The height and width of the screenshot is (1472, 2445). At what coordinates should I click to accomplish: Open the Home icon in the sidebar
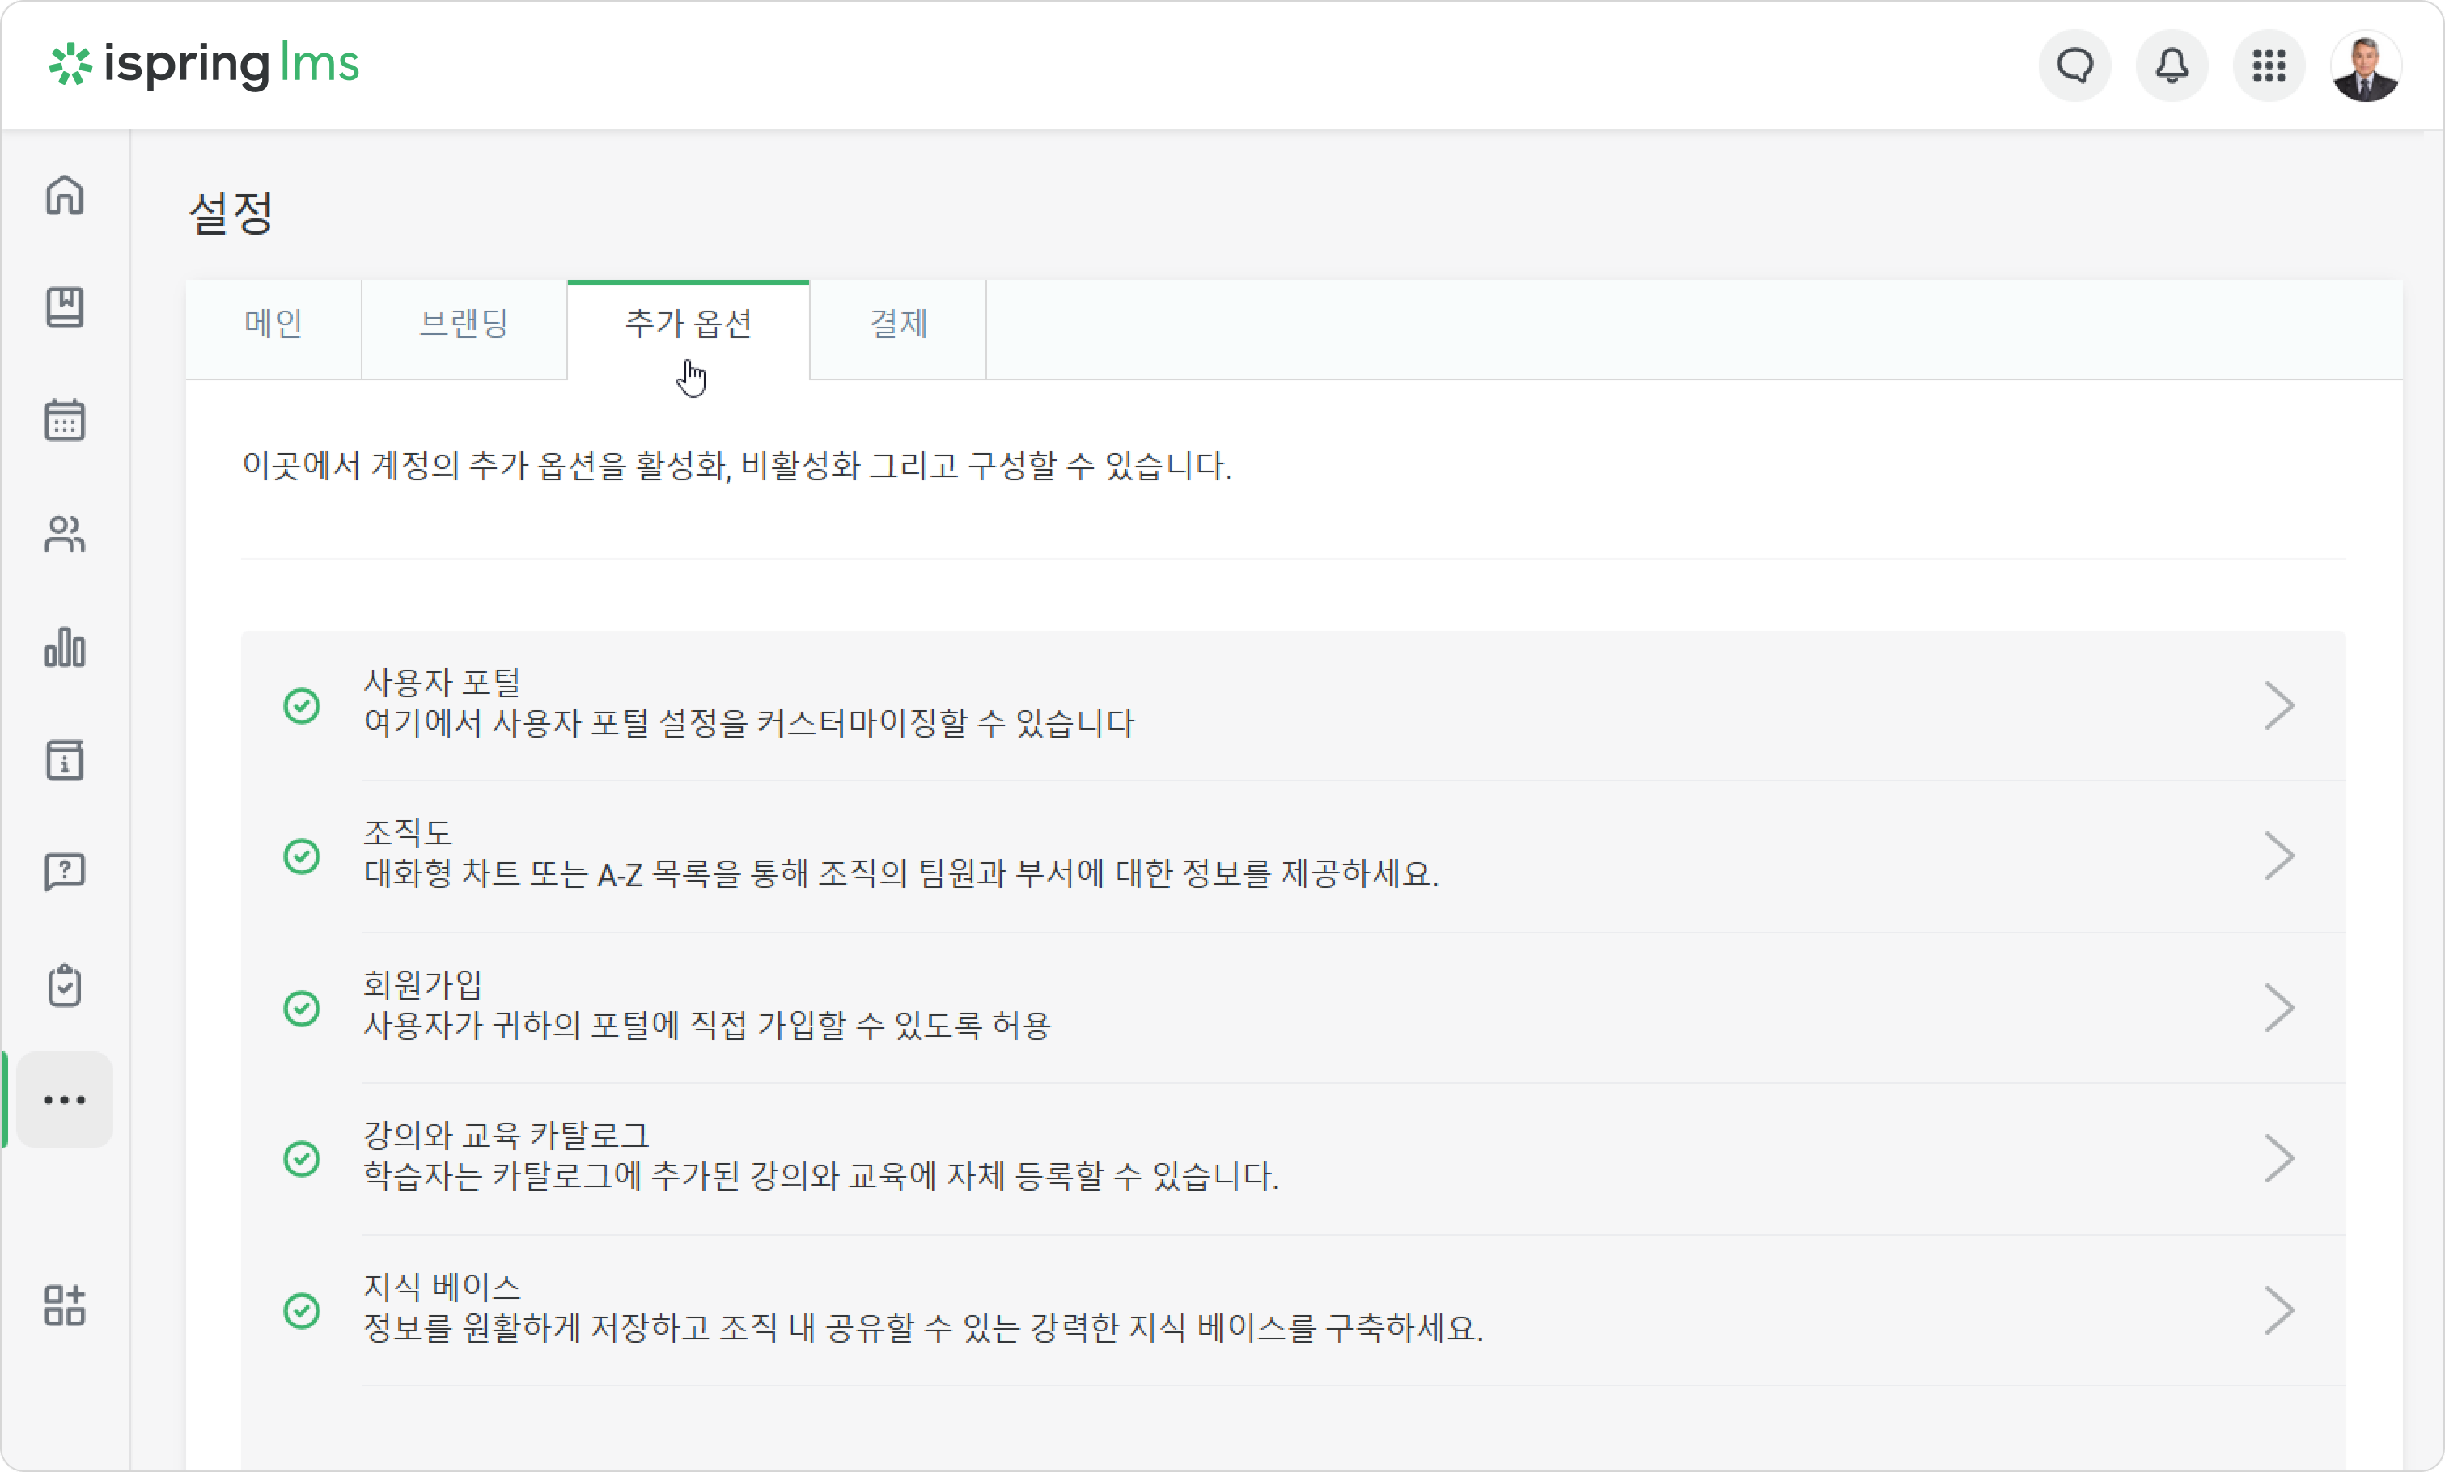(65, 194)
